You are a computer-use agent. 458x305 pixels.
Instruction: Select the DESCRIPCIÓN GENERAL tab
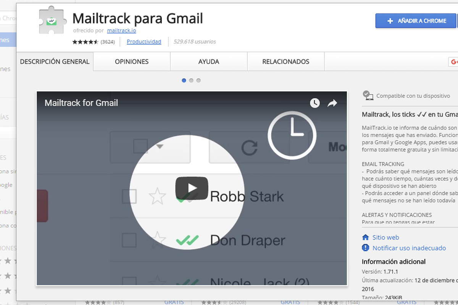point(54,61)
